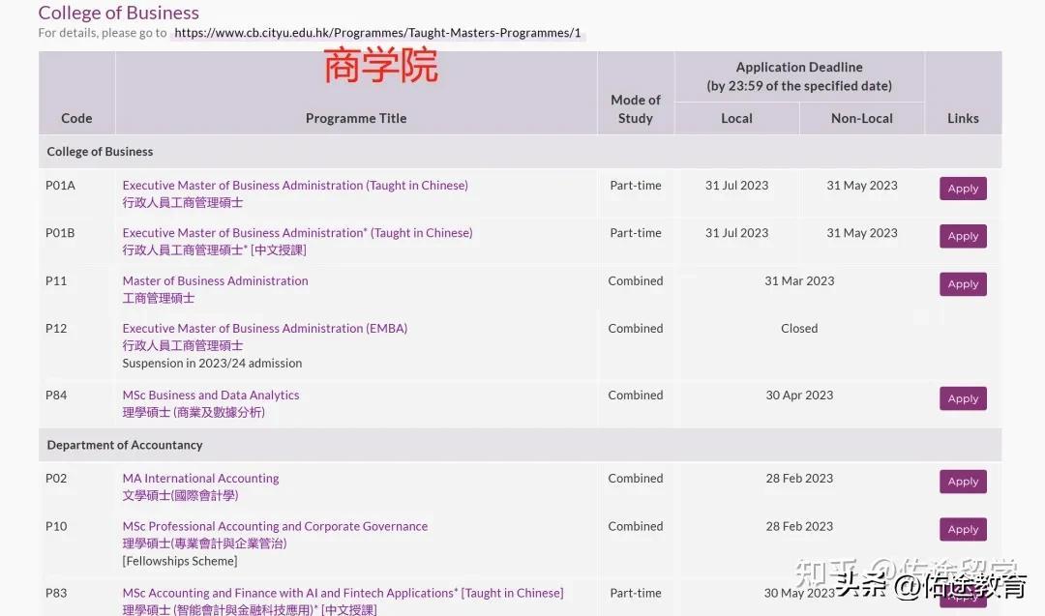Image resolution: width=1045 pixels, height=616 pixels.
Task: Open MSc Business and Data Analytics programme
Action: [x=210, y=395]
